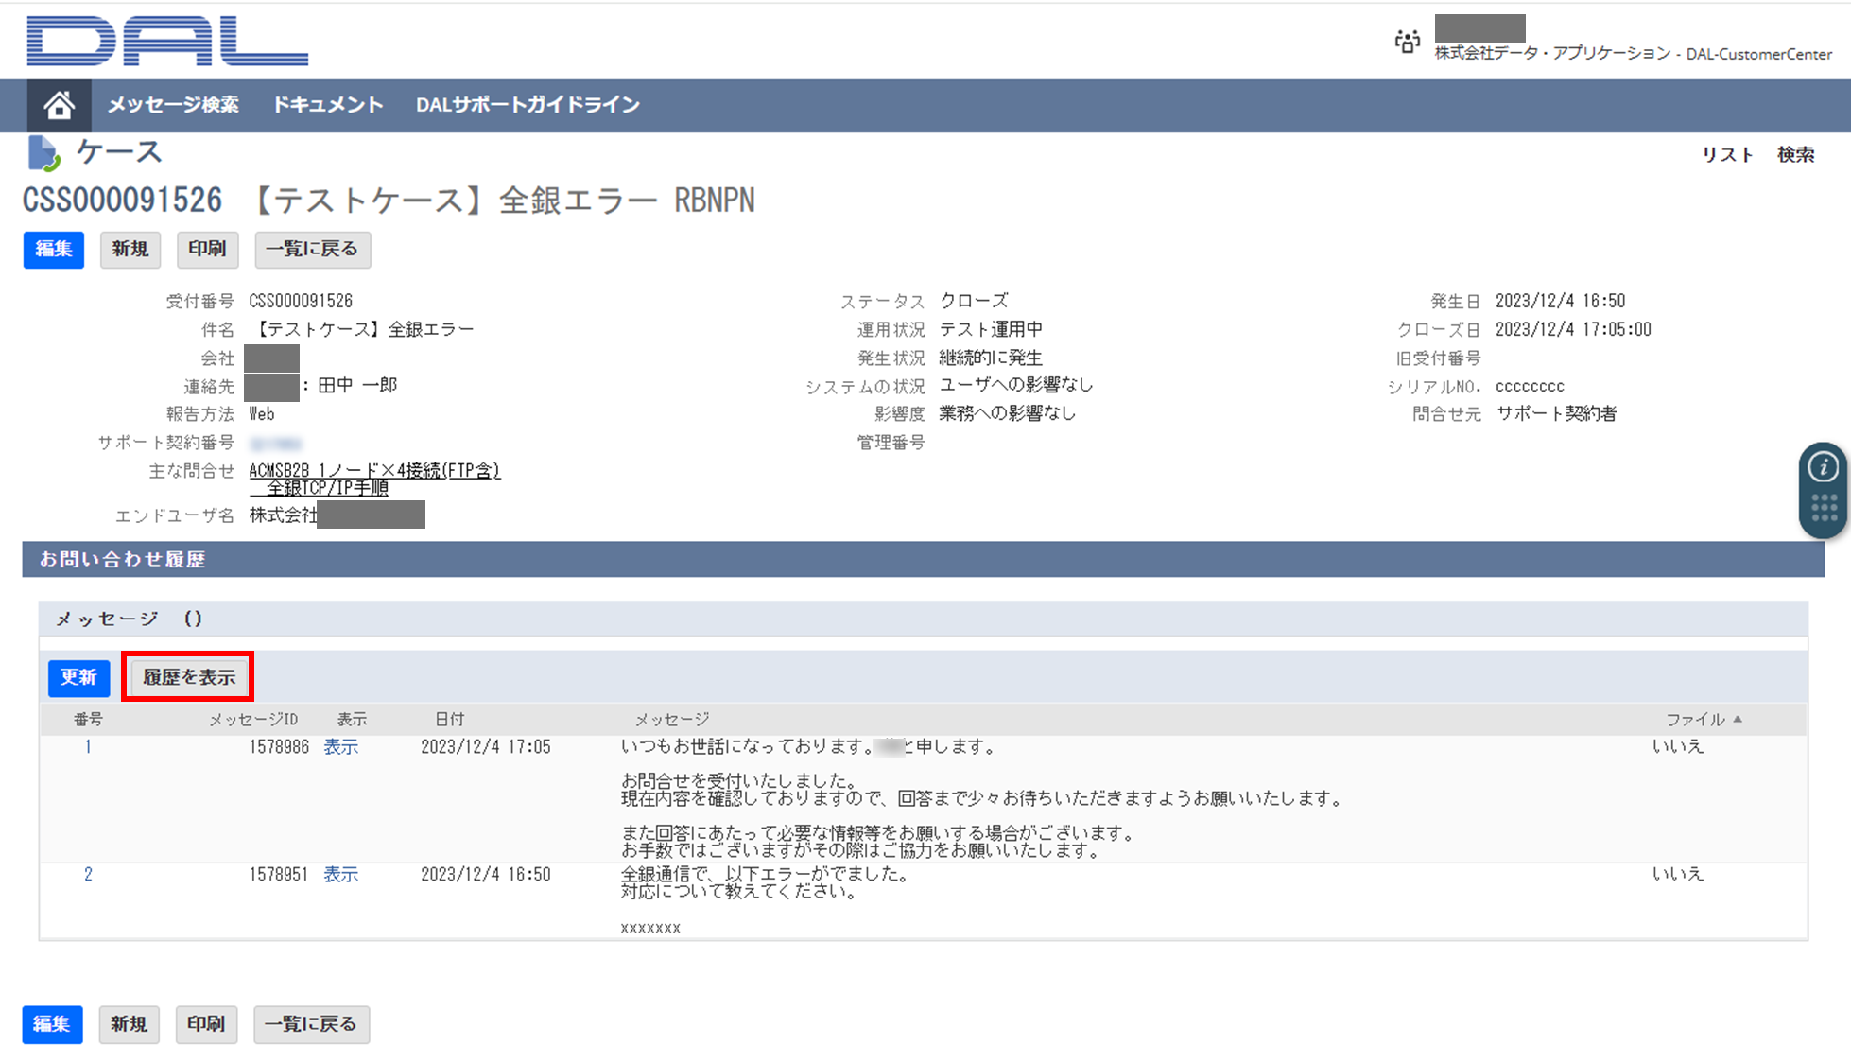Viewport: 1851px width, 1064px height.
Task: Click the top 新規 button
Action: pyautogui.click(x=130, y=250)
